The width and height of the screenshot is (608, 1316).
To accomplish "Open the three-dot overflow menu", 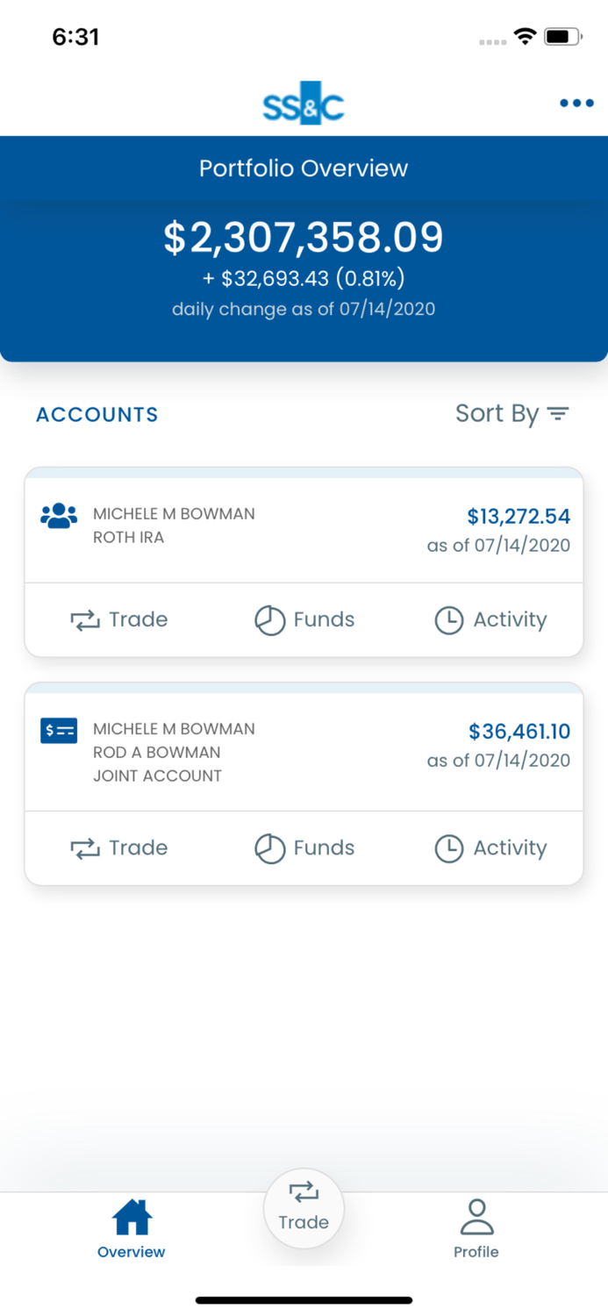I will click(x=576, y=103).
